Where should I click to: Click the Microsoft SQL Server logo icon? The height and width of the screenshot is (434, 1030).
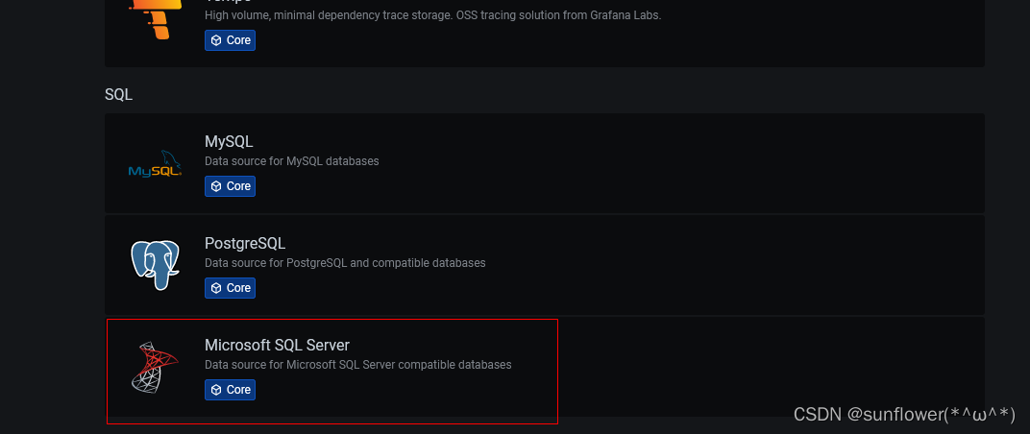(x=155, y=367)
